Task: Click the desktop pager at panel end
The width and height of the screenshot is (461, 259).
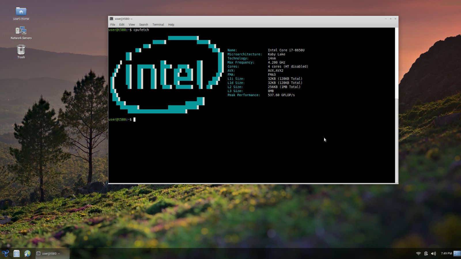Action: [457, 254]
